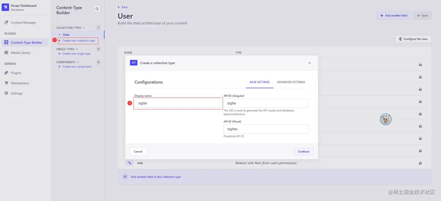Click Continue in the dialog

pyautogui.click(x=304, y=151)
